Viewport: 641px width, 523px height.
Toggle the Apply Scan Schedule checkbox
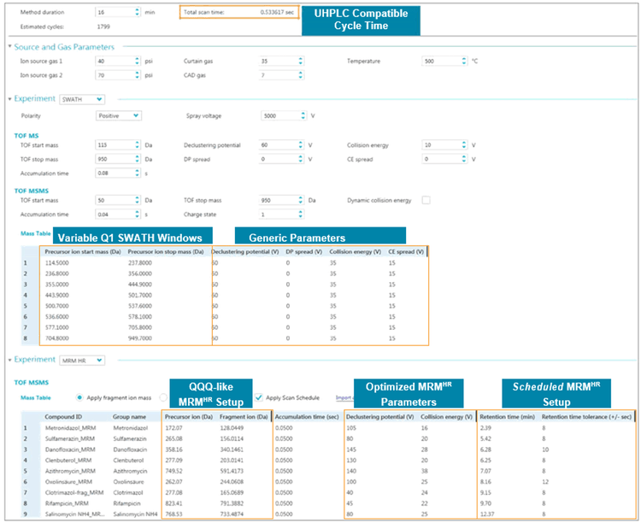tap(259, 397)
